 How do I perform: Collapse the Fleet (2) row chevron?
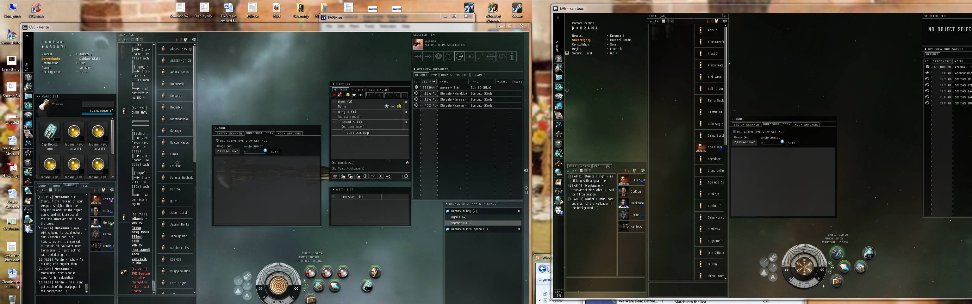(406, 102)
